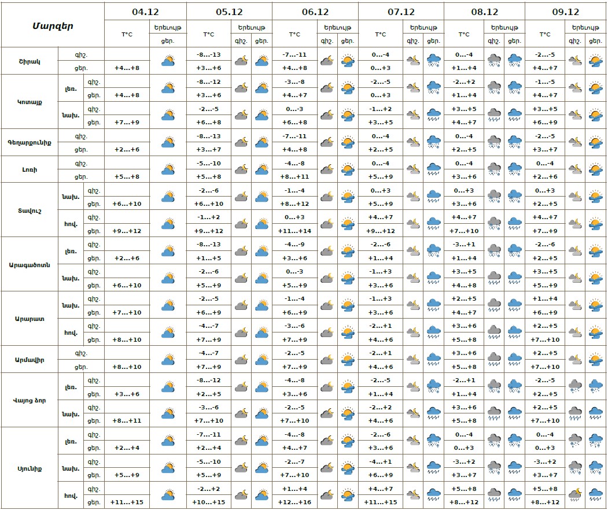Select Շիրակ night moon-cloud icon for 05.12
The height and width of the screenshot is (510, 608).
point(241,61)
